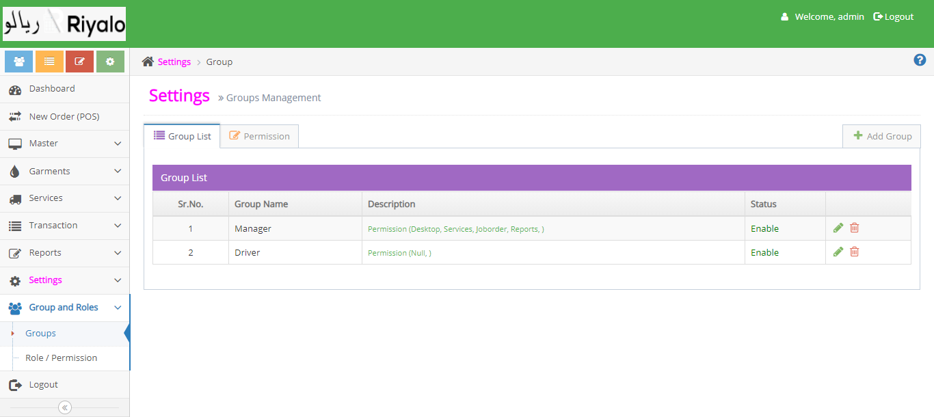Click Logout link in top header
This screenshot has width=934, height=417.
(x=894, y=16)
